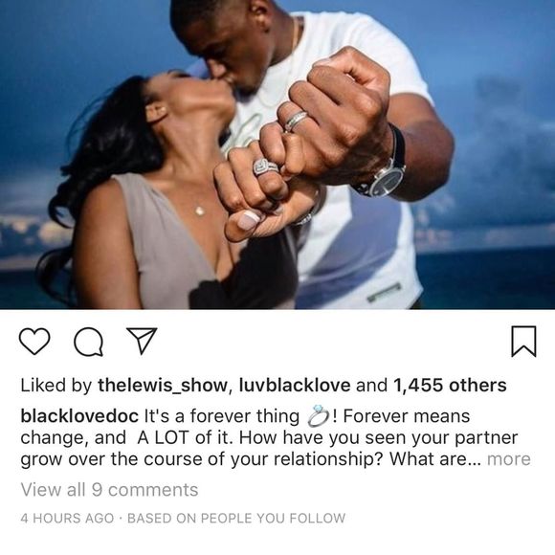Viewport: 555px width, 555px height.
Task: Tap the couple photo in the post
Action: [x=277, y=154]
